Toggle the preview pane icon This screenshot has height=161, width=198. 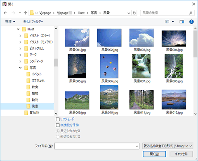(181, 22)
